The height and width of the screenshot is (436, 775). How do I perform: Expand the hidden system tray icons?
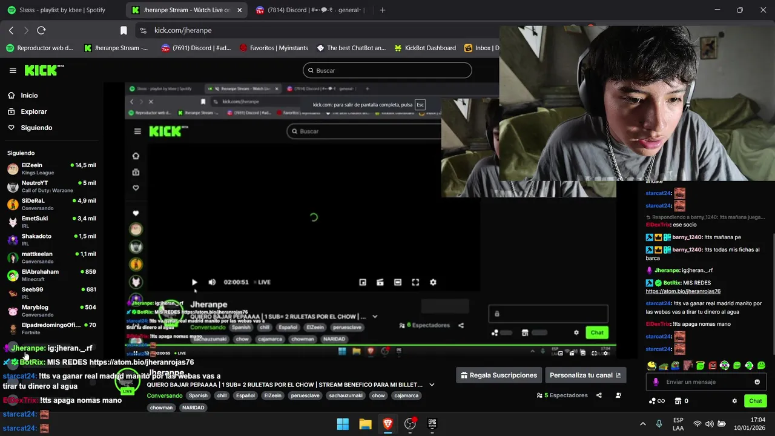642,424
